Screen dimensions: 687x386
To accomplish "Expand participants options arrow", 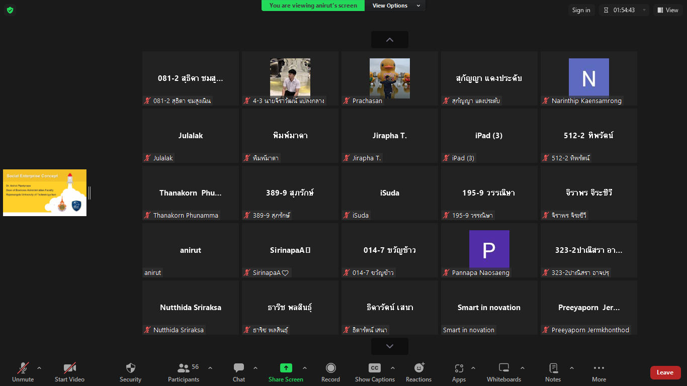I will (210, 368).
